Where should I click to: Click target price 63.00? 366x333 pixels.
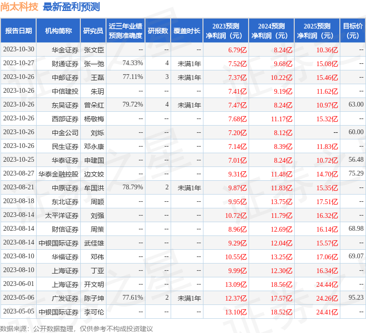coord(356,105)
